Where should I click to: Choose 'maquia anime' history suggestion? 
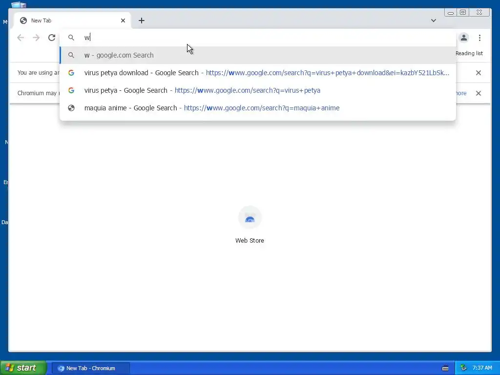[258, 108]
